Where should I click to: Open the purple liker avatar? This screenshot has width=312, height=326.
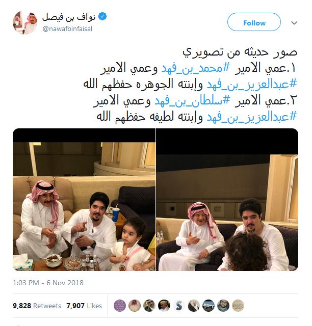(120, 306)
